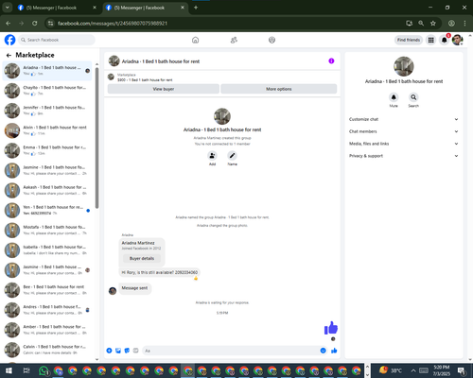473x378 pixels.
Task: Click the 'Message sent' bubble
Action: (134, 288)
